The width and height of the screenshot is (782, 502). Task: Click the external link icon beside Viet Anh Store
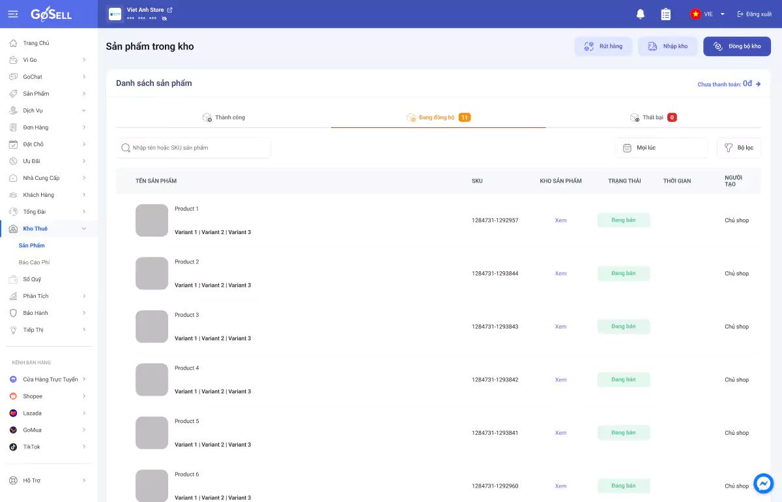[170, 10]
